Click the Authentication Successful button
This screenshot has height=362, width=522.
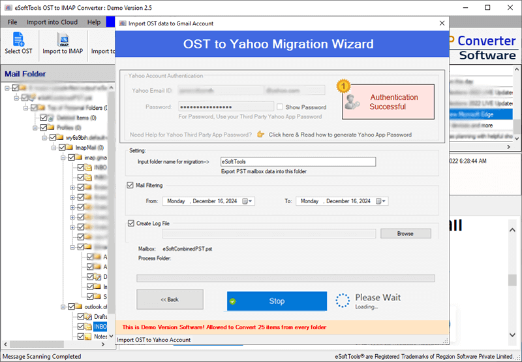coord(388,102)
